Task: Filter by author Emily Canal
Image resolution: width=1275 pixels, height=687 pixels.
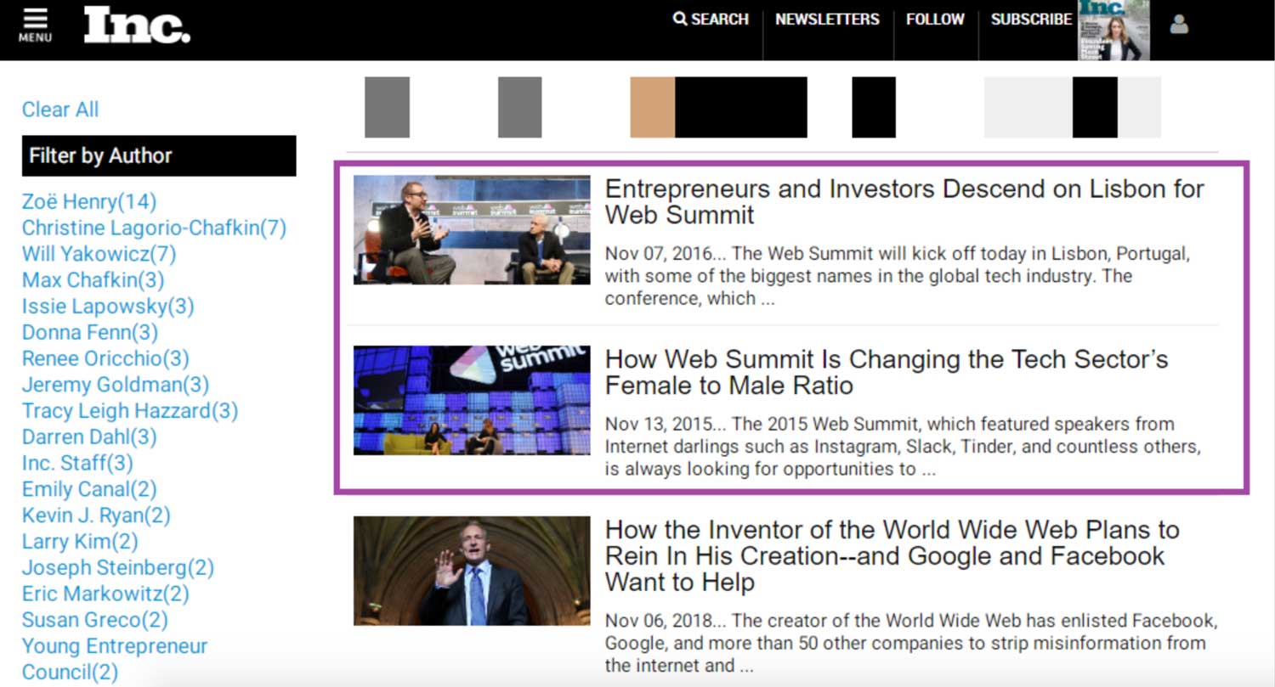Action: click(89, 491)
